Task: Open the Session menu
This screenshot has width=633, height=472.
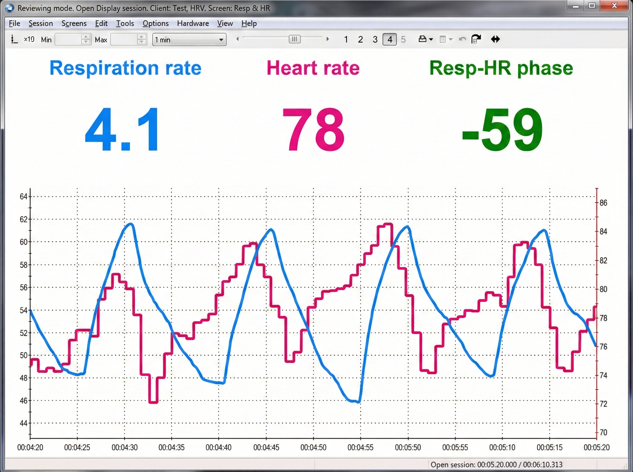Action: [41, 23]
